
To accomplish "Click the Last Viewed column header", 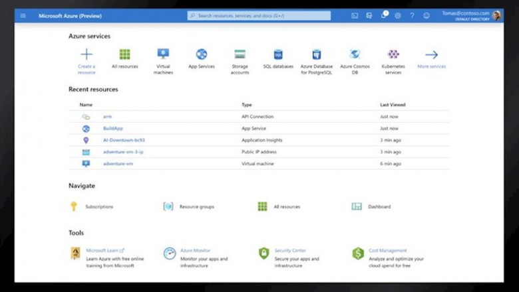I will tap(393, 105).
